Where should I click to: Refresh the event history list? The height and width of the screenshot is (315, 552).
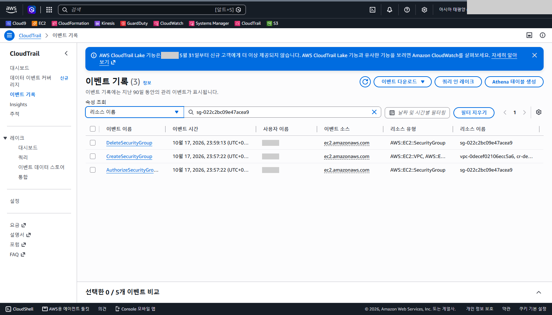(x=365, y=82)
